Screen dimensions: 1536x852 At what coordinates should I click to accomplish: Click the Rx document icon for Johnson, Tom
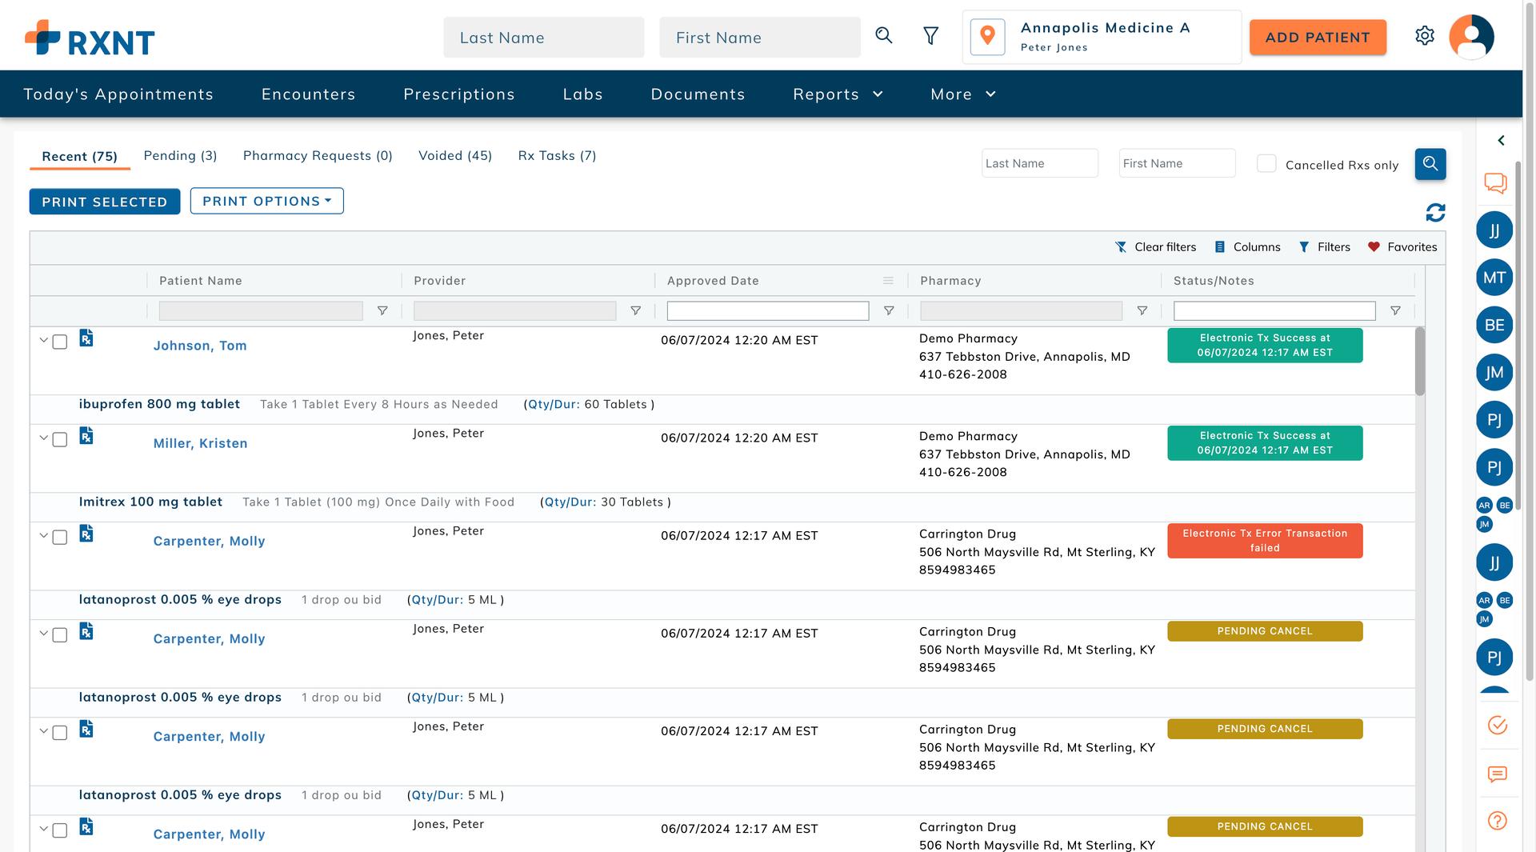tap(86, 338)
